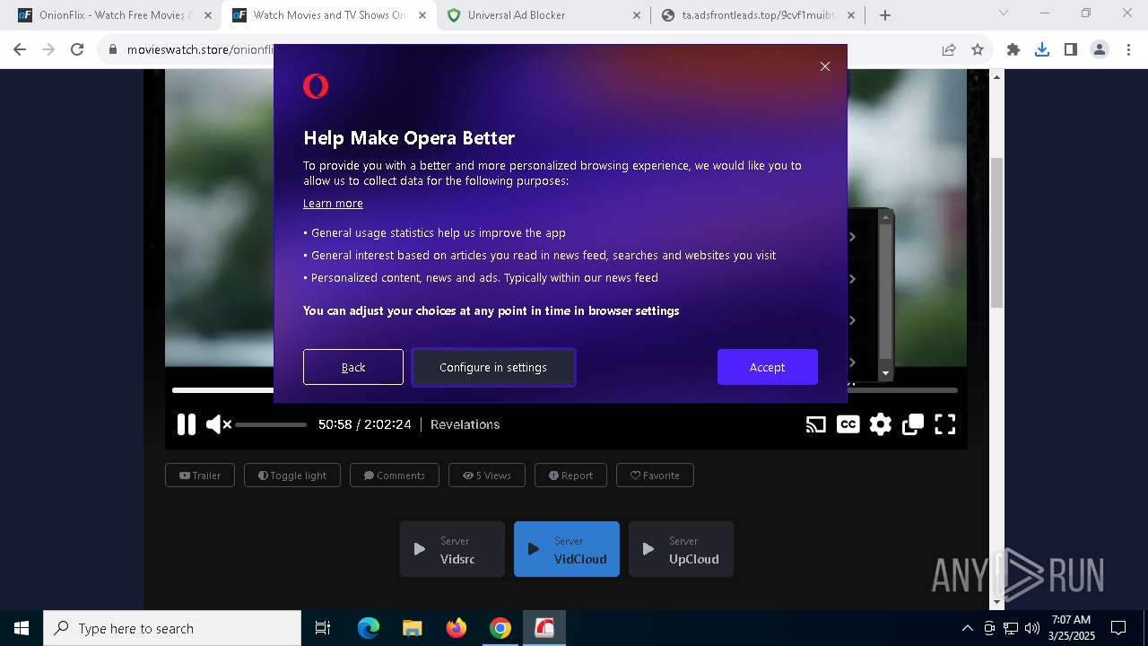The image size is (1148, 646).
Task: Expand first chevron in player list
Action: click(852, 237)
